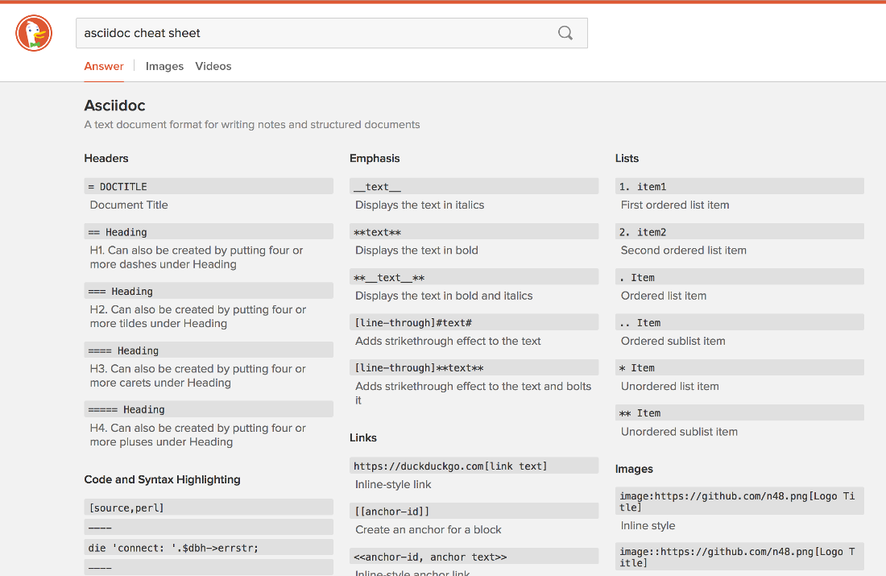Viewport: 886px width, 576px height.
Task: Click 'Adds strikethrough effect to the text' description
Action: [x=448, y=341]
